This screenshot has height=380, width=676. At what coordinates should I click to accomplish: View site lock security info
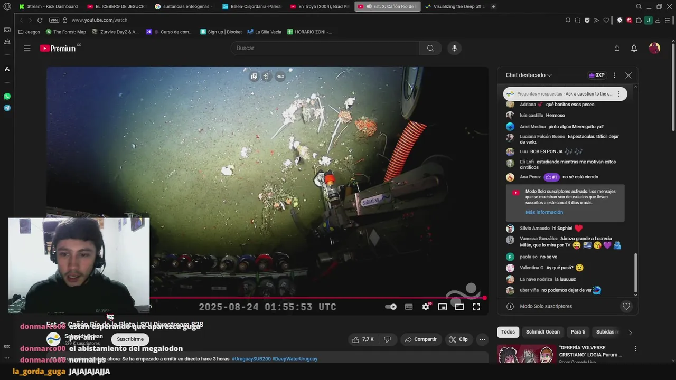coord(65,20)
